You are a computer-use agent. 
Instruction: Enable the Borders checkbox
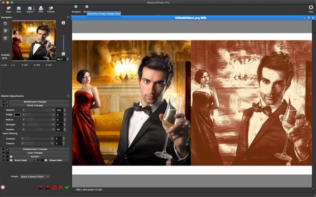point(7,157)
